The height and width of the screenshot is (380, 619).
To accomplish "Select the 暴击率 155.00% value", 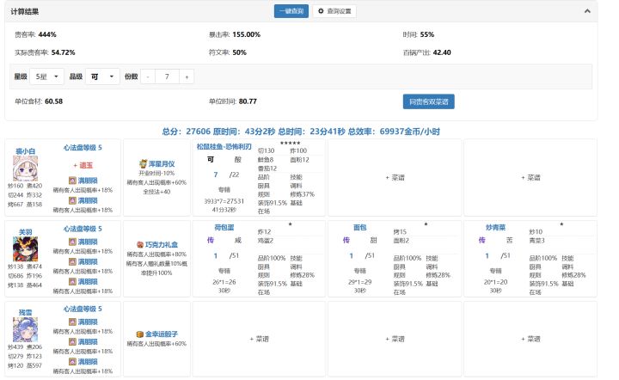I will point(247,34).
